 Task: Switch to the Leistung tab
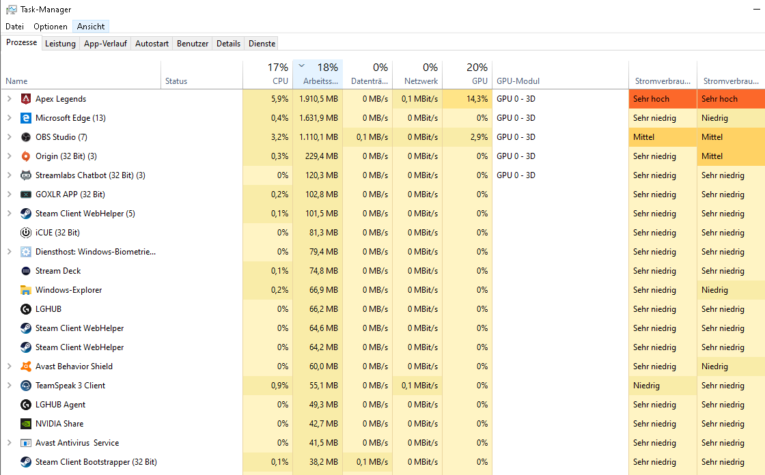61,44
